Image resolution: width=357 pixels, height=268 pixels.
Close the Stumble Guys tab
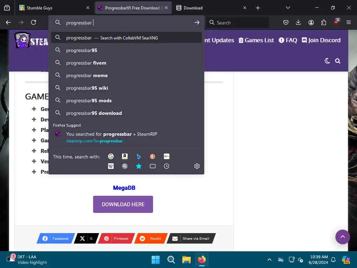click(x=88, y=8)
